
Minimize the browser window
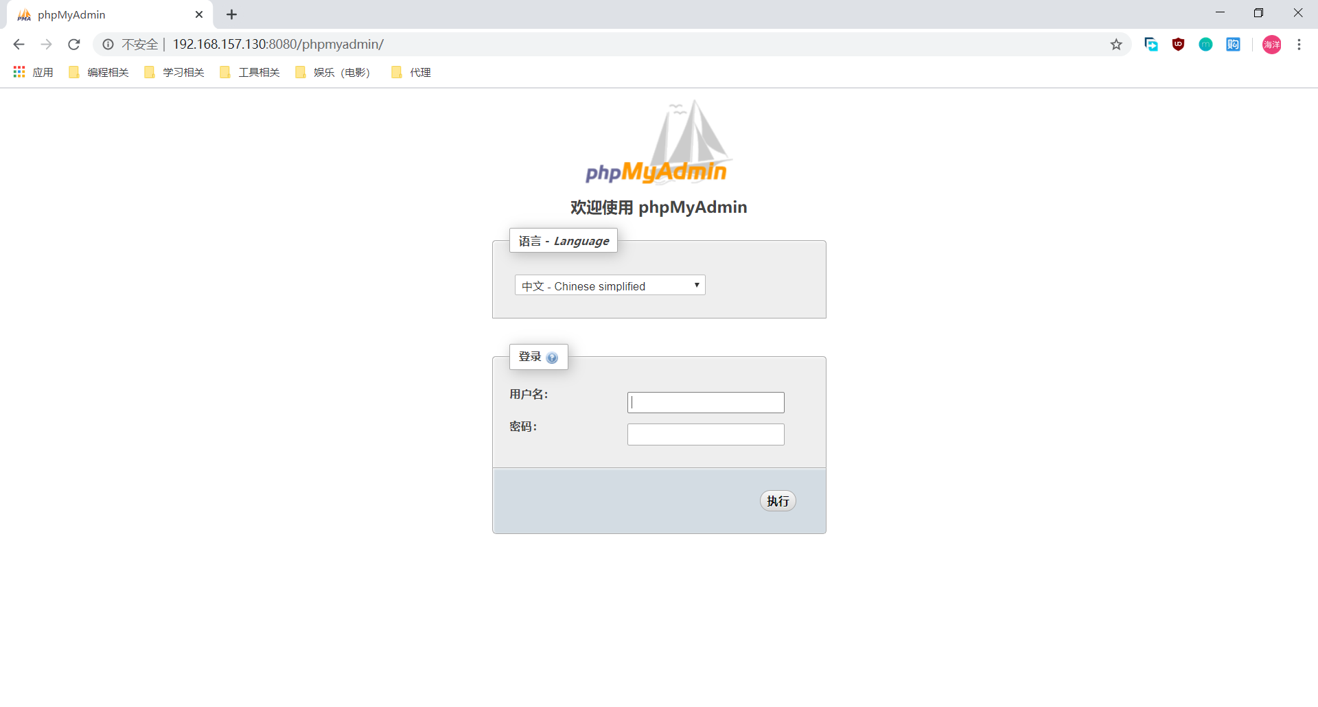(x=1220, y=12)
